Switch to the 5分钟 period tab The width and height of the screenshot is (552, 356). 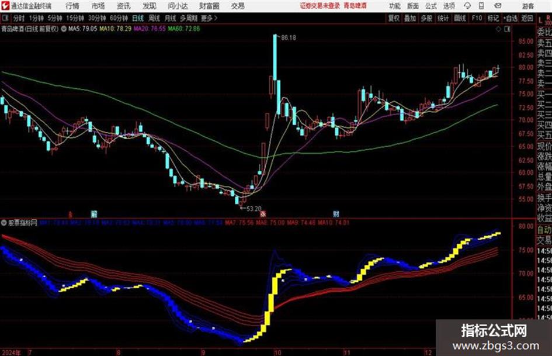[55, 18]
